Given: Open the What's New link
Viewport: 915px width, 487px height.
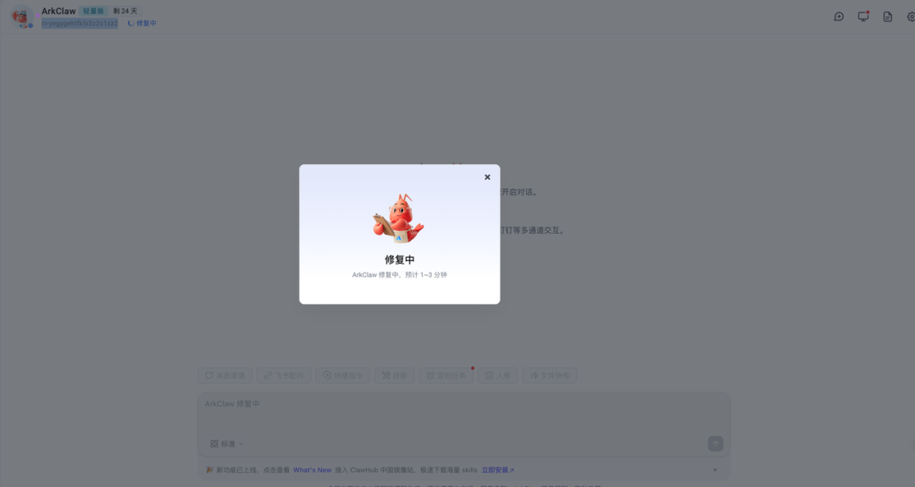Looking at the screenshot, I should [312, 470].
